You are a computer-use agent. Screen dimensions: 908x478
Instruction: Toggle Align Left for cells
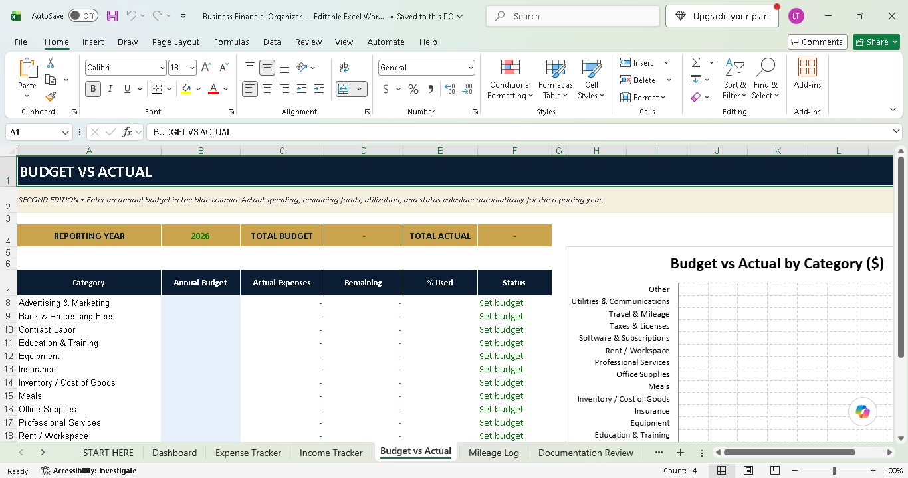pyautogui.click(x=250, y=89)
